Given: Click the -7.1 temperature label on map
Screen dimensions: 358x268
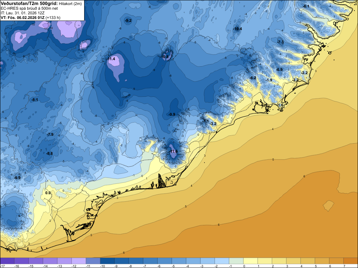Looking at the screenshot, I should (205, 121).
